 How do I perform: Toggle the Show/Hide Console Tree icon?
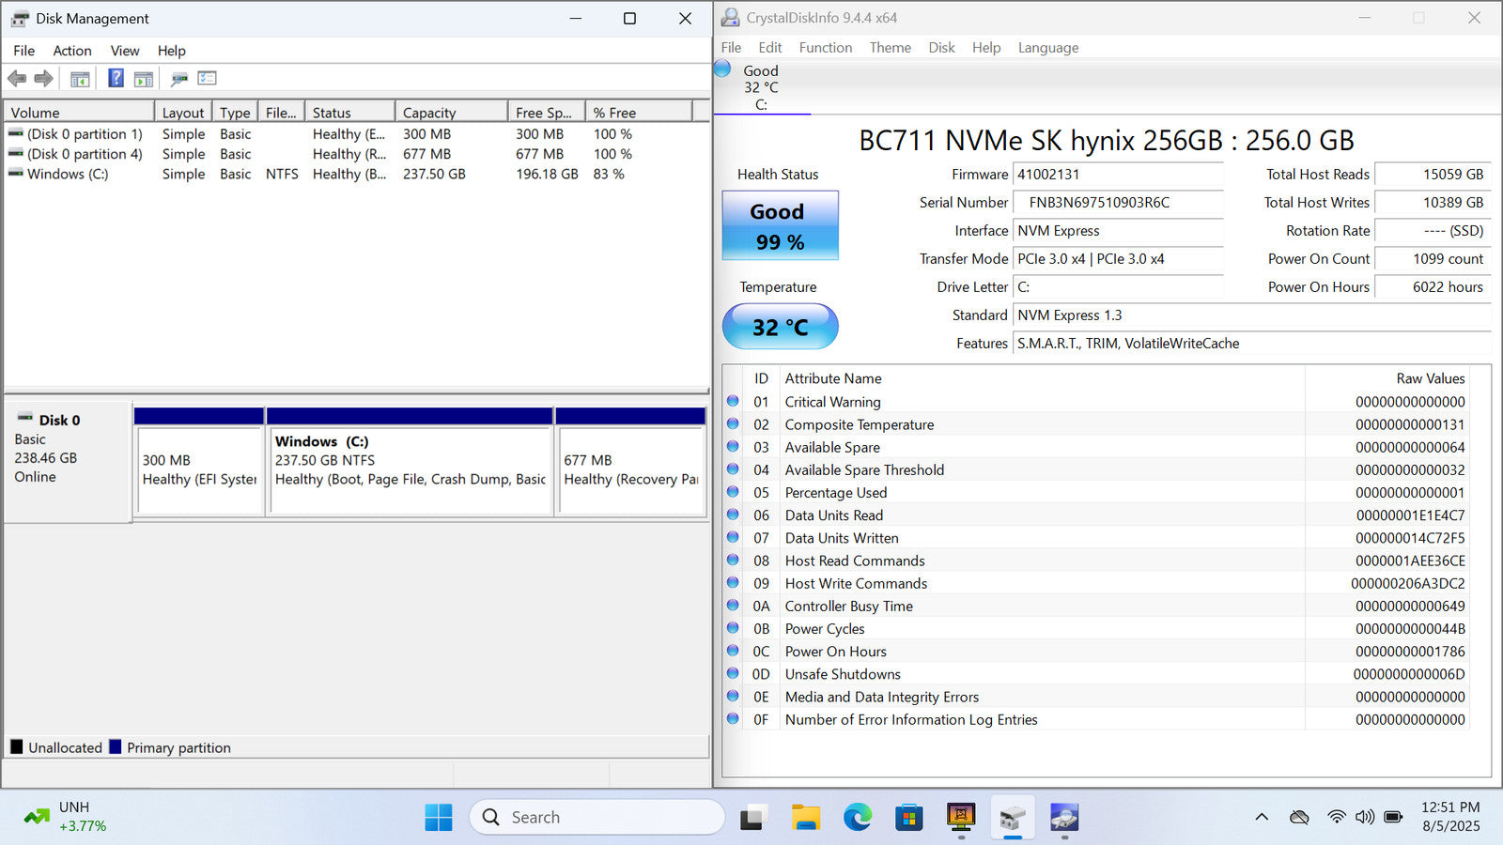pos(80,79)
